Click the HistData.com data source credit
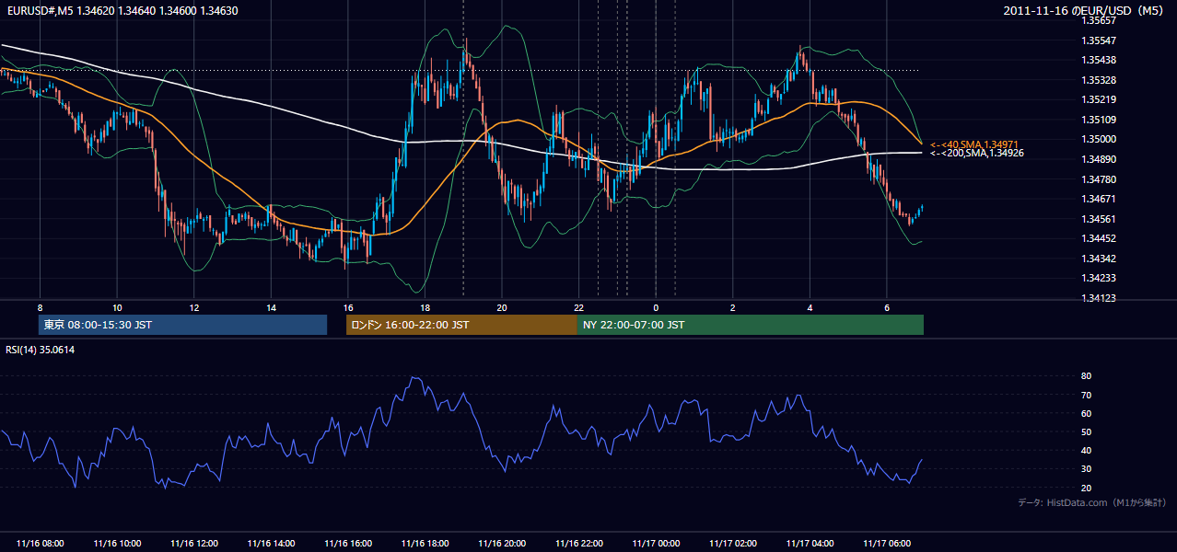Viewport: 1177px width, 552px height. point(1092,502)
